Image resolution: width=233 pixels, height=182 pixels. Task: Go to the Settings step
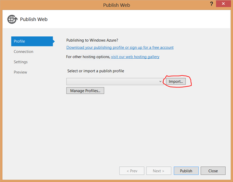coord(21,62)
